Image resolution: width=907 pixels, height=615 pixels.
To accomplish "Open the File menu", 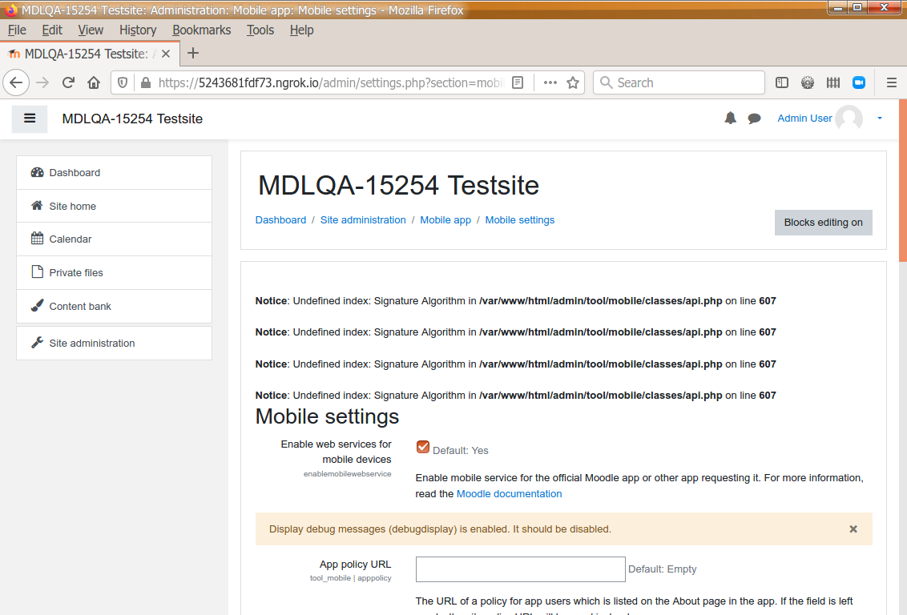I will [x=17, y=30].
